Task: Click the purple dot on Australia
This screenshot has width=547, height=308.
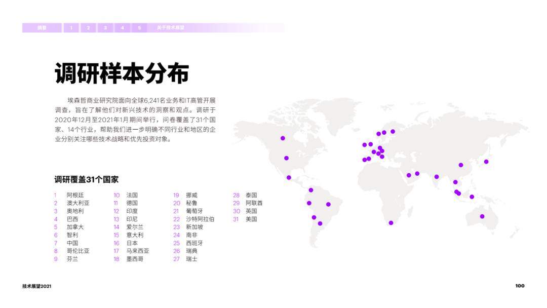Action: (482, 217)
